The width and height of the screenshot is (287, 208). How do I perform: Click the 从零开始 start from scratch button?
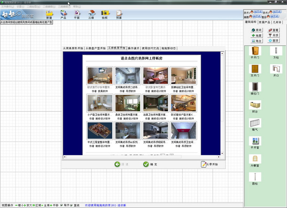point(209,164)
